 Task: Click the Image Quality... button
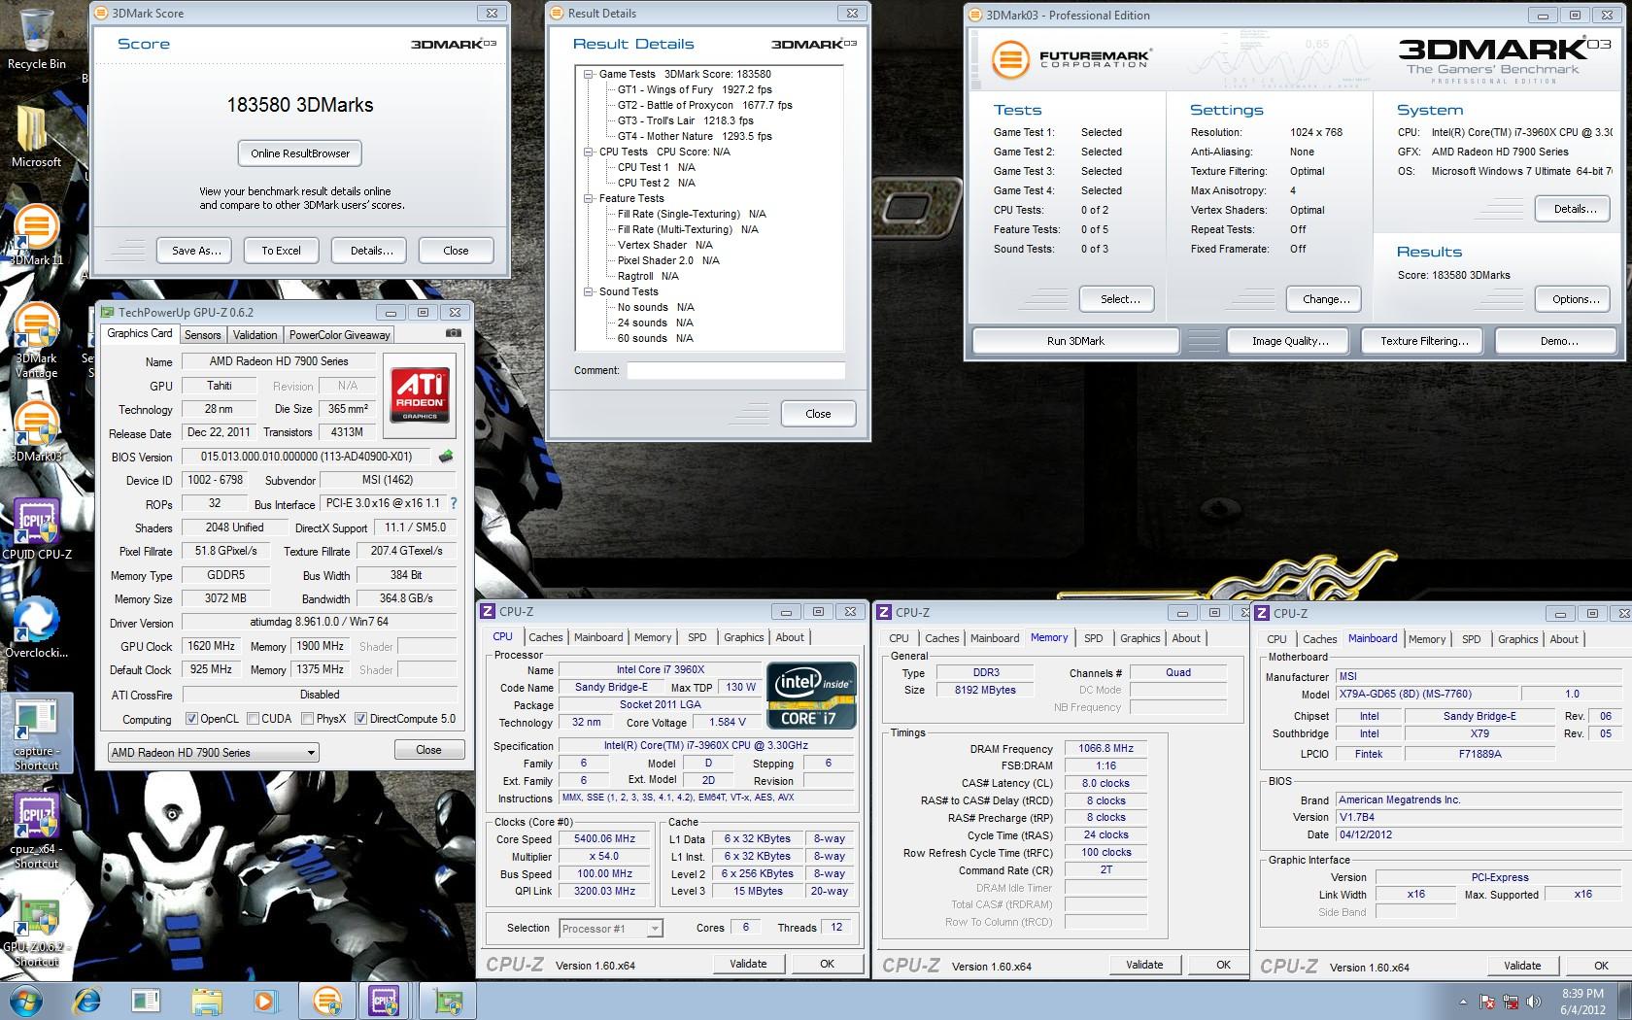click(1290, 341)
